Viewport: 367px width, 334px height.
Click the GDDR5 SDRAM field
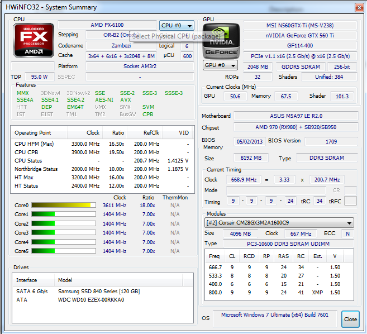pyautogui.click(x=301, y=66)
